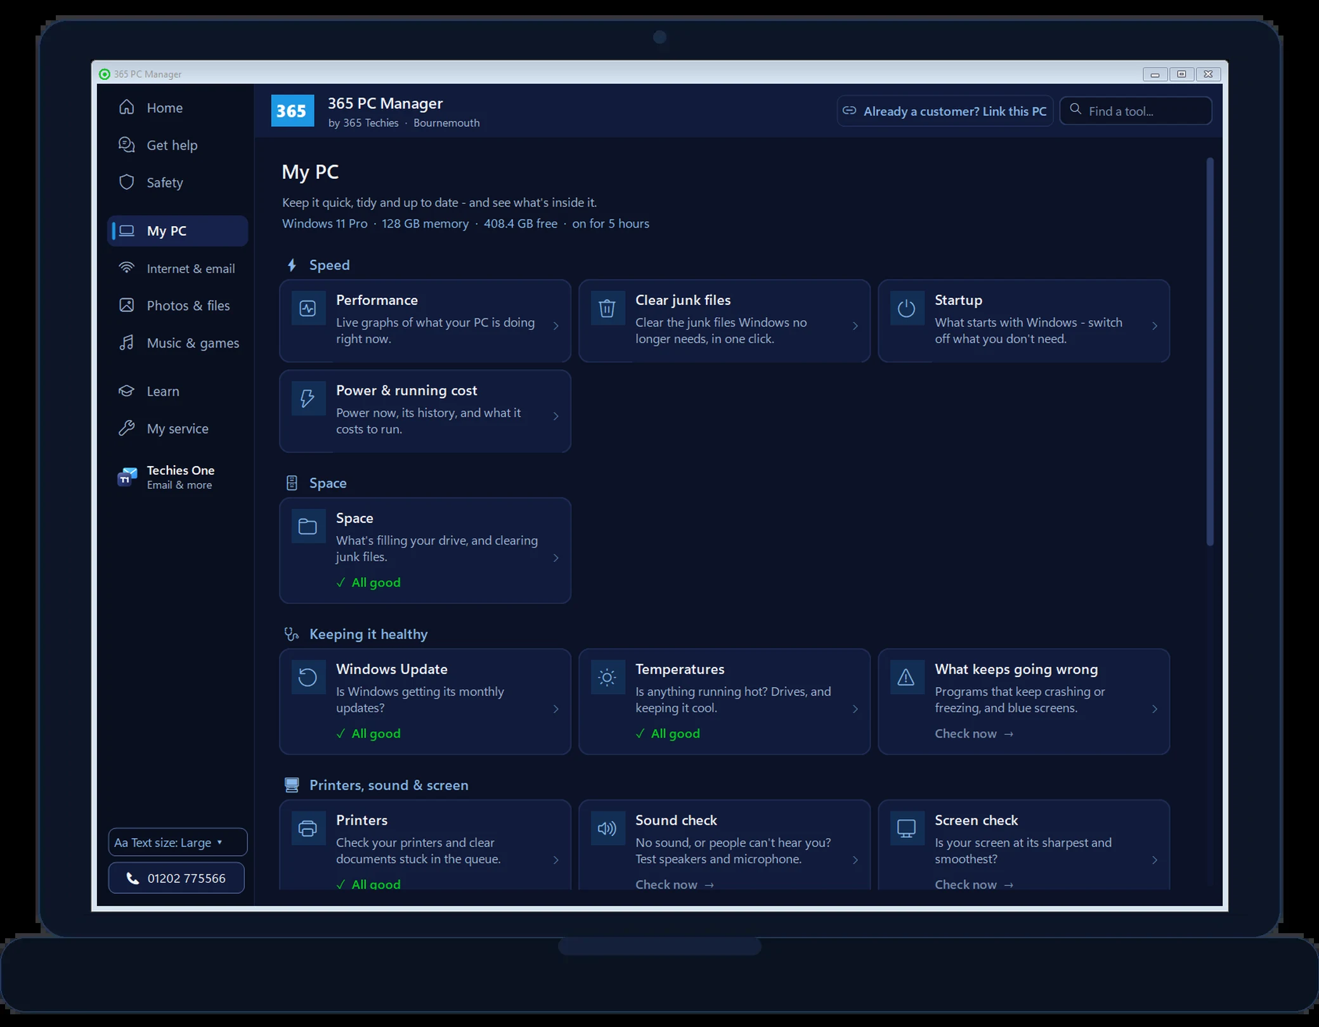Click the Keeping it healthy heading

[x=368, y=634]
